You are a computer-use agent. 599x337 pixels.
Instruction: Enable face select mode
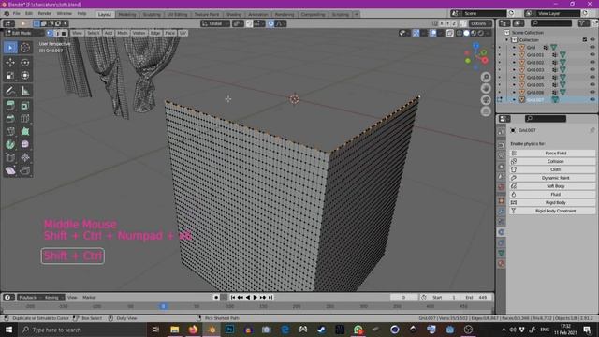pos(64,34)
